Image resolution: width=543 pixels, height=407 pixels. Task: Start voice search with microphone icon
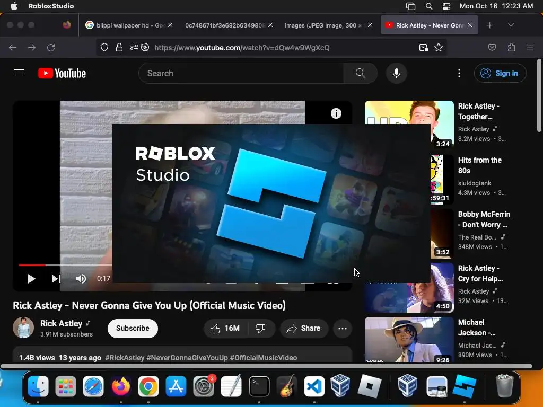coord(397,73)
